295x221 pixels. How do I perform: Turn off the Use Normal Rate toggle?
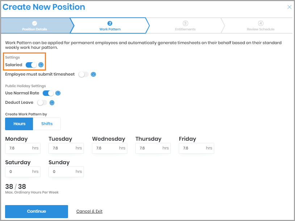tap(48, 93)
